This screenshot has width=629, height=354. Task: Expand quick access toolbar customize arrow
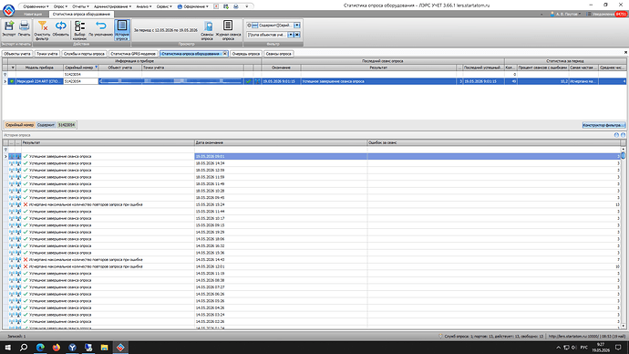247,6
